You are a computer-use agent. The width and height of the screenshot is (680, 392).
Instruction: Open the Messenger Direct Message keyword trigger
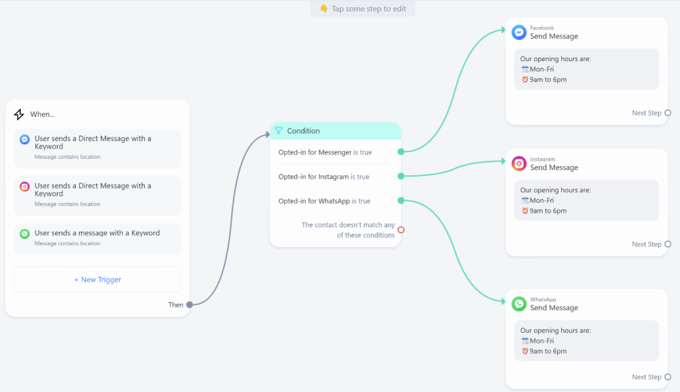[x=98, y=148]
